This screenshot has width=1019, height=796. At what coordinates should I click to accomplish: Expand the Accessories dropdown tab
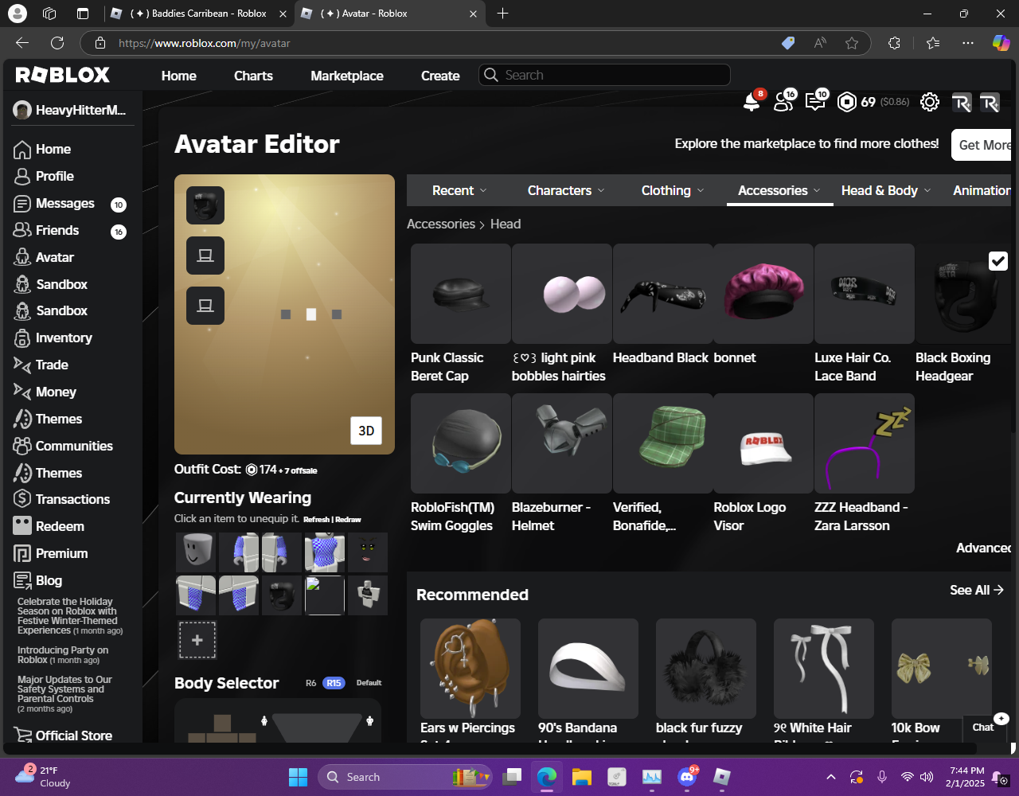point(779,190)
